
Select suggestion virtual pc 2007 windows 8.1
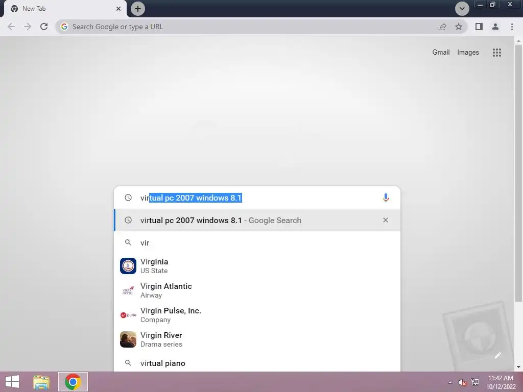(257, 220)
